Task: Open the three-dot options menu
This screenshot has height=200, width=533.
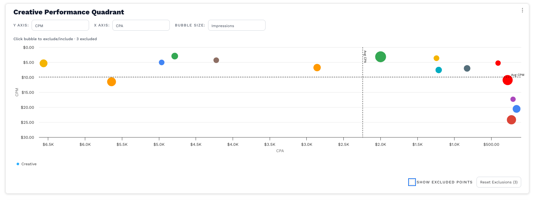Action: tap(522, 10)
